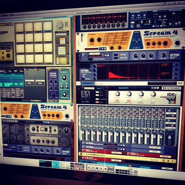Click the Mute button on Combinator 1
This screenshot has width=185, height=185.
[97, 84]
